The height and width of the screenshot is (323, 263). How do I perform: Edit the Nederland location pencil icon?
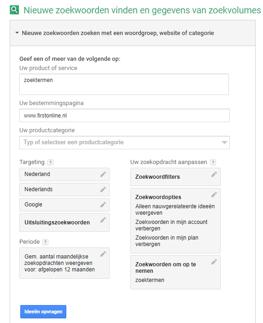(103, 174)
